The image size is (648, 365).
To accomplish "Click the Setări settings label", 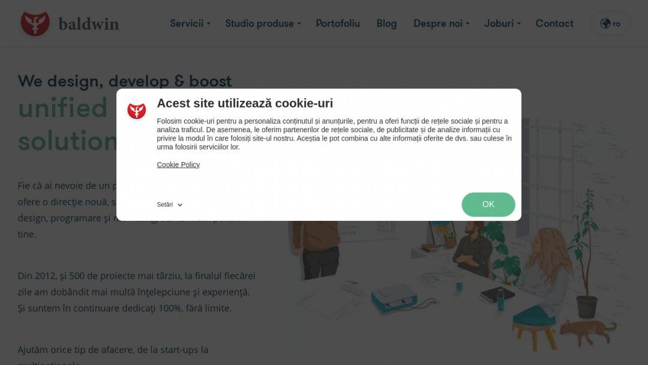I will click(164, 205).
